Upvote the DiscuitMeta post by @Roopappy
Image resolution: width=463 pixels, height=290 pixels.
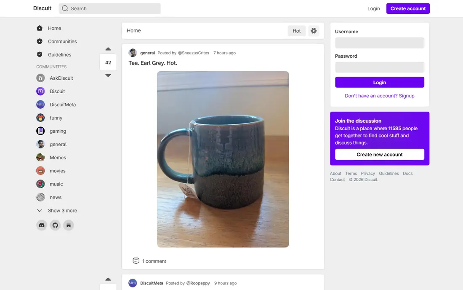pos(108,279)
